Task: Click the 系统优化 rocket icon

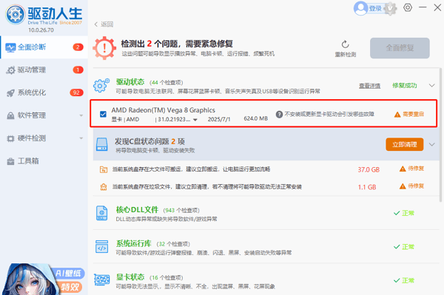Action: point(11,92)
